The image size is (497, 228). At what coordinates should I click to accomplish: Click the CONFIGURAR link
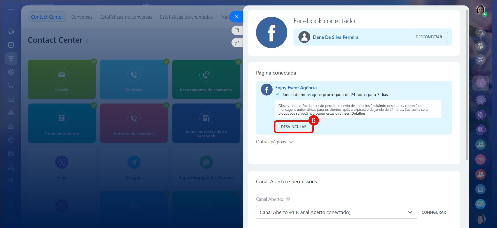(x=434, y=212)
